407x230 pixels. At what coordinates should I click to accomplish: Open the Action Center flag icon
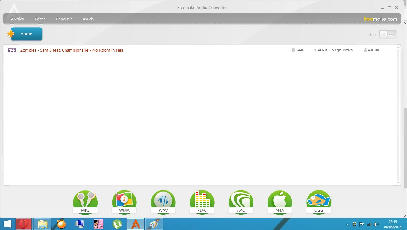click(362, 224)
